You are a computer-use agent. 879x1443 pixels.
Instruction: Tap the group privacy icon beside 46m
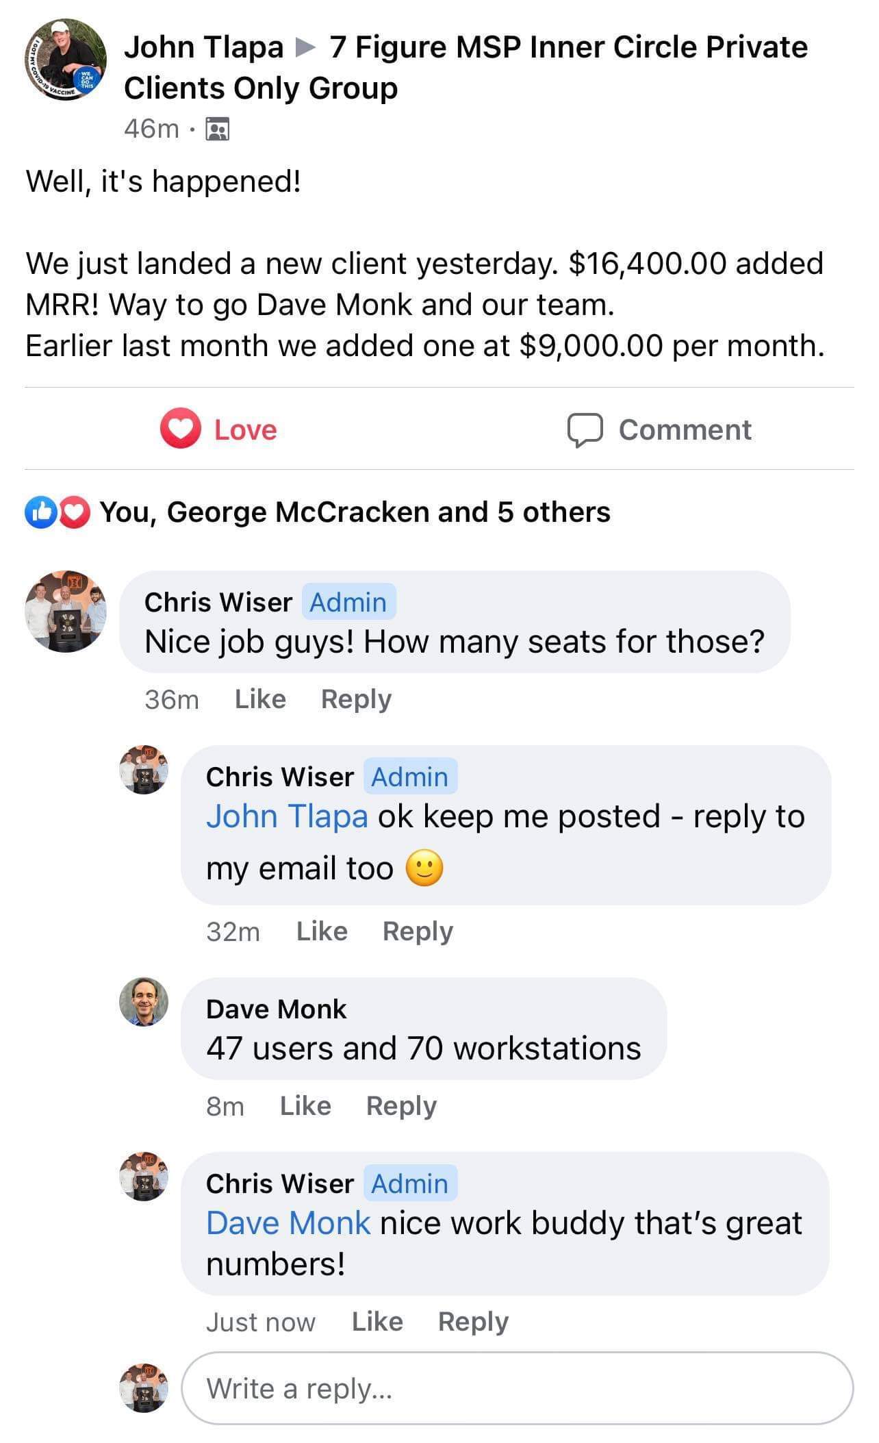coord(218,129)
